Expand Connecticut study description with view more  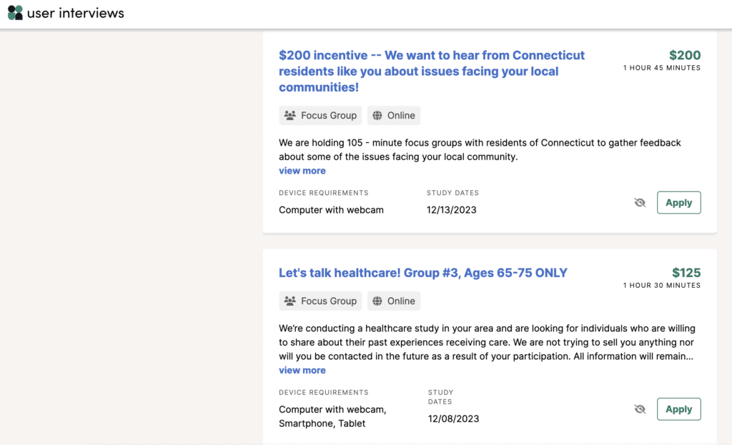[302, 171]
